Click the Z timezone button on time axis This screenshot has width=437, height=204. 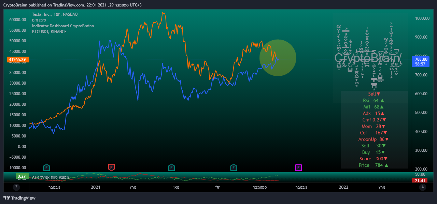click(16, 187)
